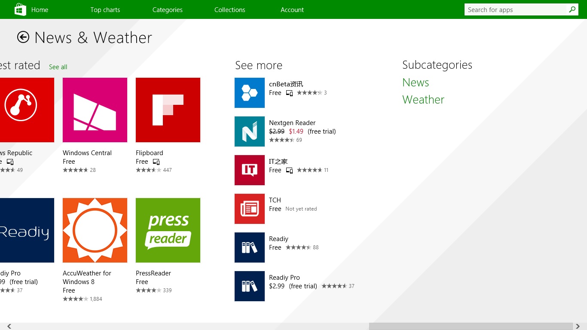Click the Search for apps field
The height and width of the screenshot is (330, 587).
516,9
